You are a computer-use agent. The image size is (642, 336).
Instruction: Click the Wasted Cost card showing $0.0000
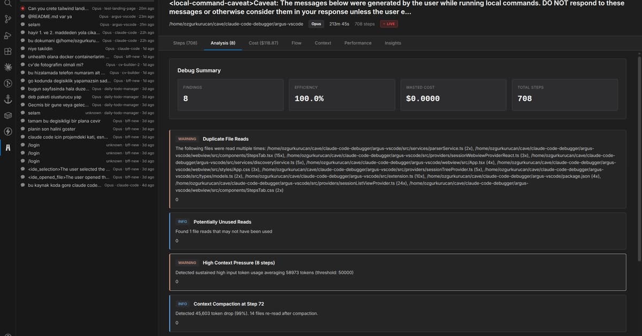453,95
